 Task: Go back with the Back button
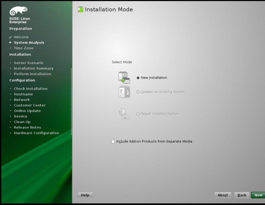[241, 195]
